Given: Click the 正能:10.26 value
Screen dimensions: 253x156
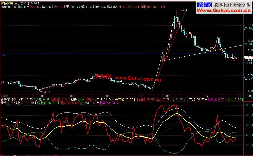Looking at the screenshot, I should 25,100.
